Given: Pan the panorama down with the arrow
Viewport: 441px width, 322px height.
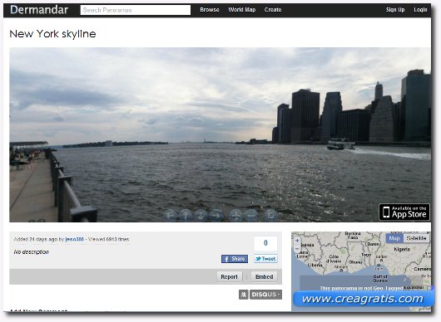Looking at the screenshot, I should point(201,216).
